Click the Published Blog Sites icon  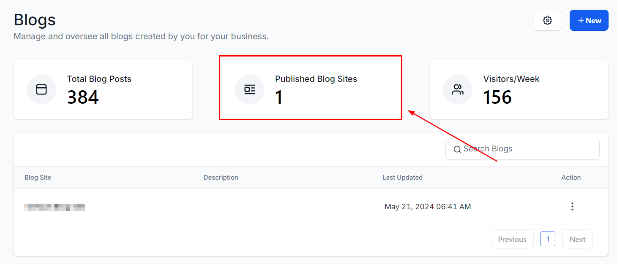(x=250, y=89)
